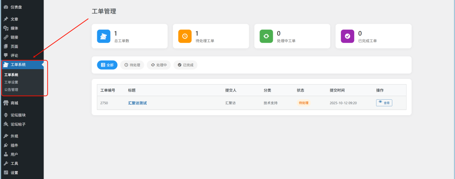Viewport: 455px width, 179px height.
Task: Open 商城 store menu in sidebar
Action: 14,103
